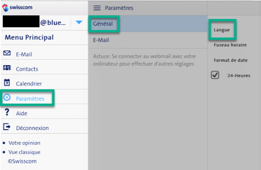Screen dimensions: 261x170
Task: Switch to Vue classique link
Action: [x=24, y=152]
